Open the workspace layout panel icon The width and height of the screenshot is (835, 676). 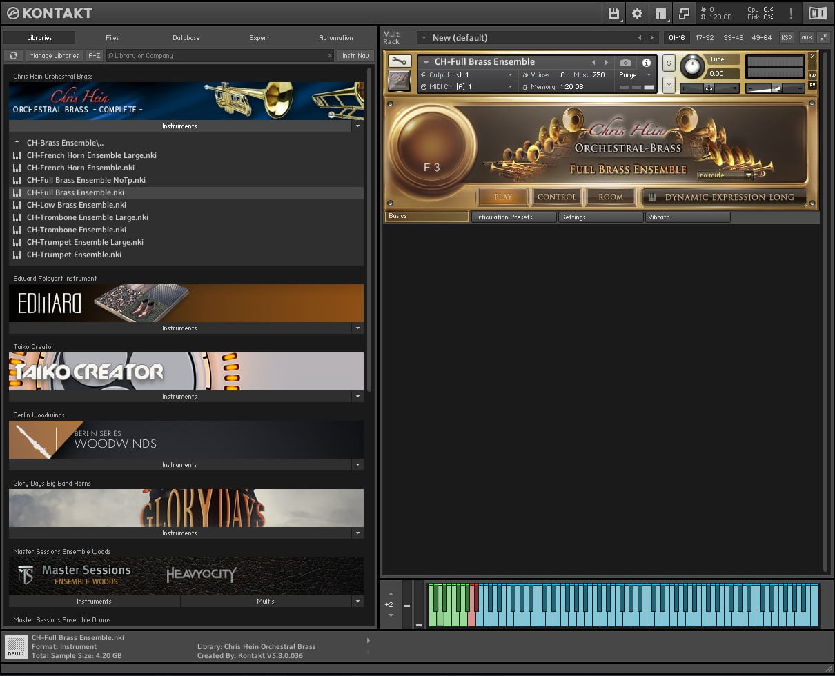tap(661, 13)
